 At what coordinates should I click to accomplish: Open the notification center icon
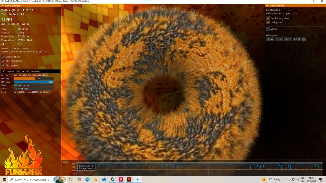point(321,180)
